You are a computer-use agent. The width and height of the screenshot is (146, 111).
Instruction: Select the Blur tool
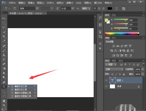[x=4, y=73]
